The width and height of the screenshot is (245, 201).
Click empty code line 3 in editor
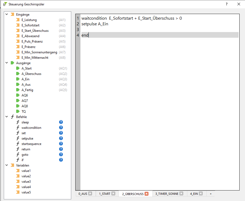(159, 29)
